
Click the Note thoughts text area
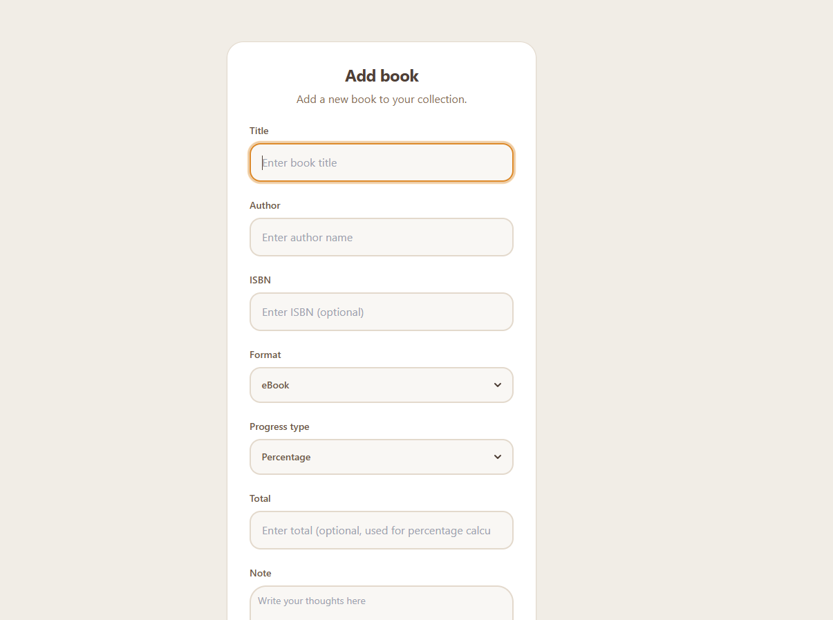381,603
